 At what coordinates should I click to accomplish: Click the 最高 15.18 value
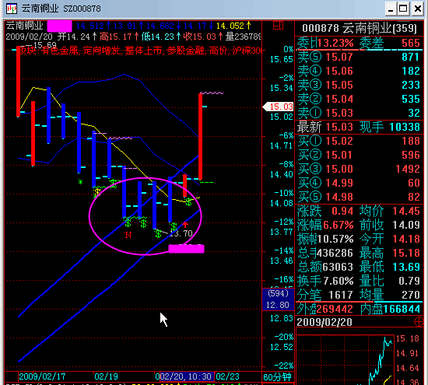click(406, 253)
